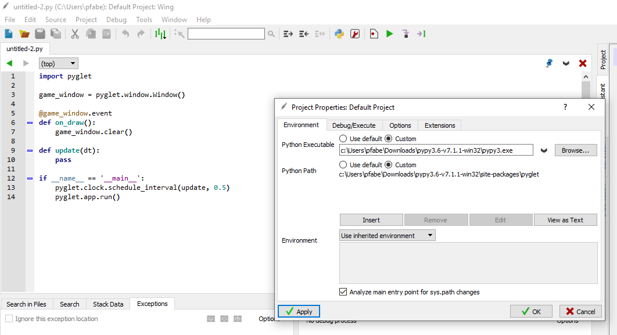Click the scissors Cut icon

tap(75, 34)
